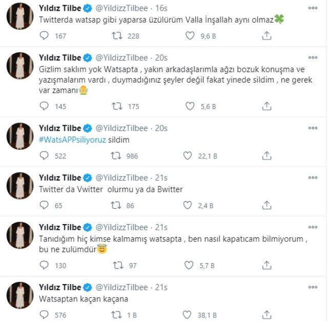Image resolution: width=328 pixels, height=321 pixels.
Task: Open more options for the "Twitterda watsap" tweet
Action: pyautogui.click(x=313, y=8)
